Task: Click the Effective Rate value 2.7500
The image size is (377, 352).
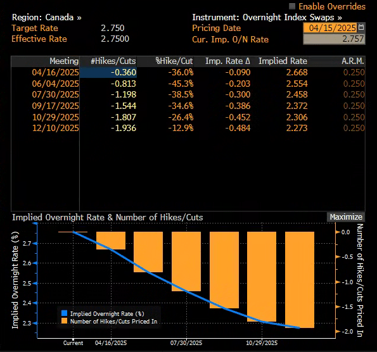Action: click(115, 39)
